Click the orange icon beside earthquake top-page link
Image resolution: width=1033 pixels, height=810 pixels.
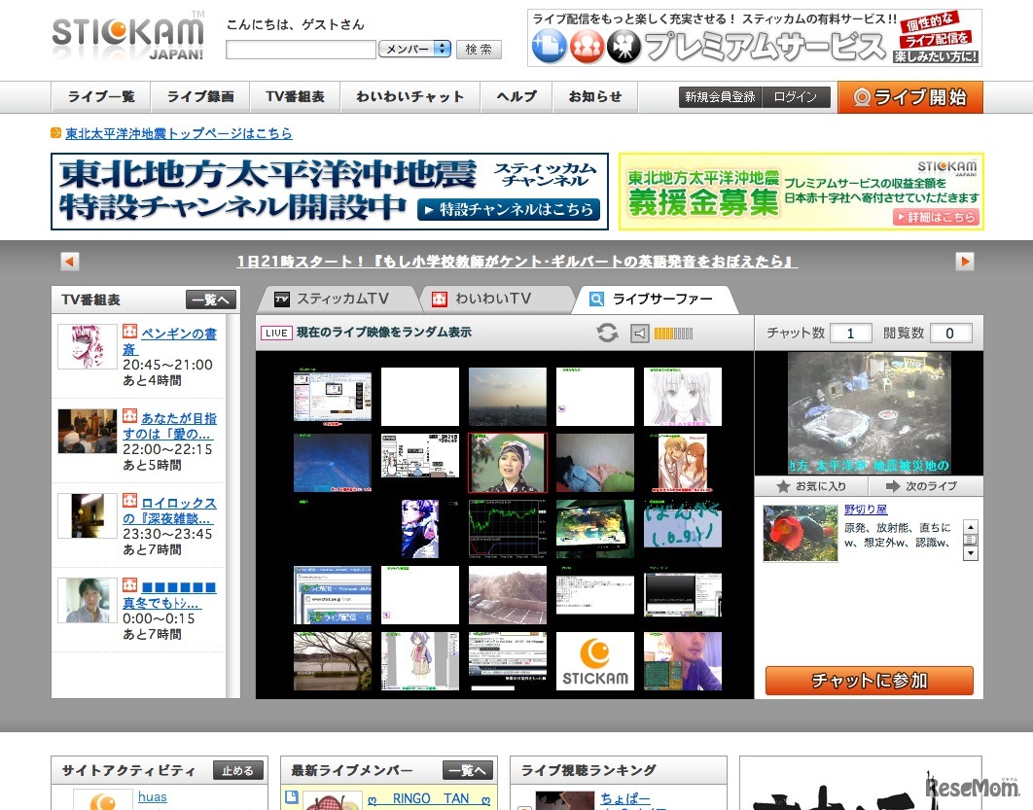coord(56,133)
